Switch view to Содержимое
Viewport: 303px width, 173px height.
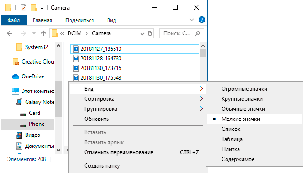point(254,159)
